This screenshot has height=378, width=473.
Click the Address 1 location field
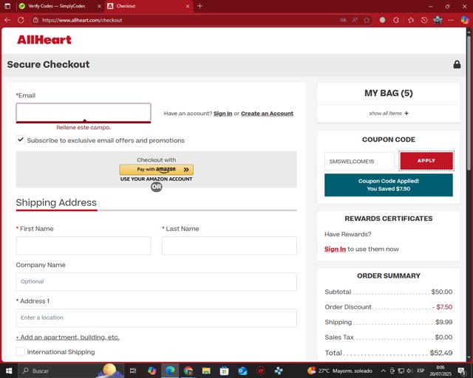(156, 317)
